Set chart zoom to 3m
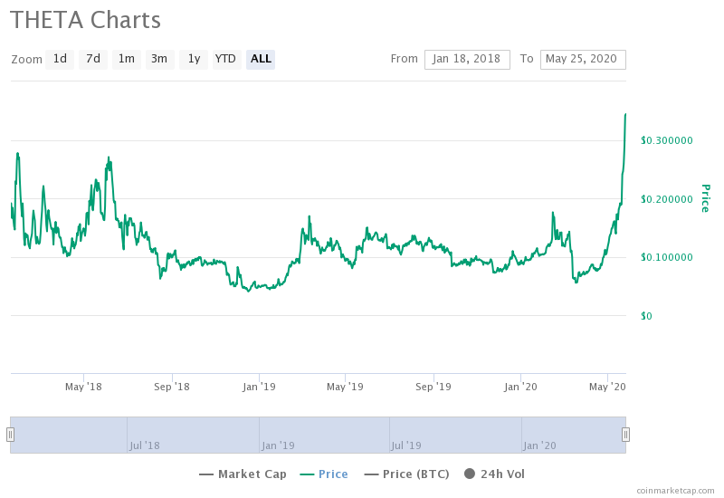 159,59
